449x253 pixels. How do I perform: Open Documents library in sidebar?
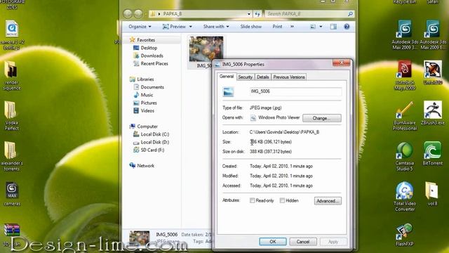pyautogui.click(x=149, y=87)
